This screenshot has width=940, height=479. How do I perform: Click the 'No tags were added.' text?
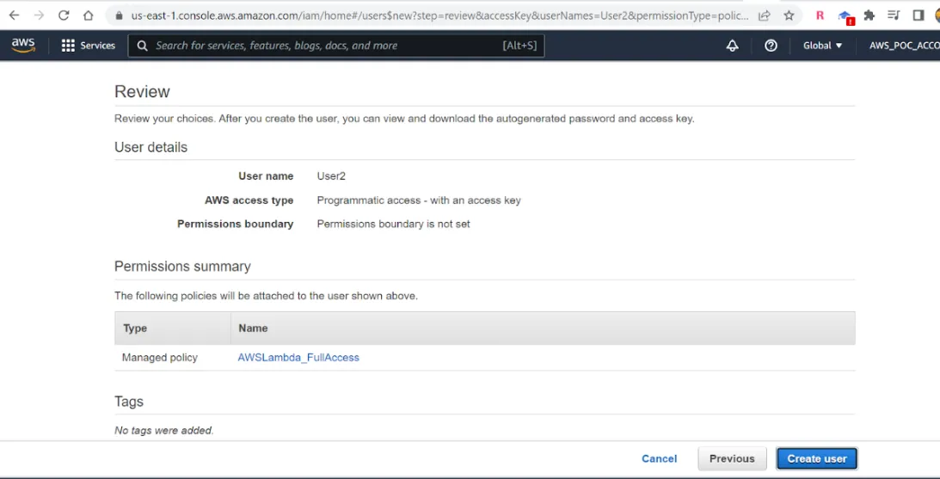coord(163,430)
